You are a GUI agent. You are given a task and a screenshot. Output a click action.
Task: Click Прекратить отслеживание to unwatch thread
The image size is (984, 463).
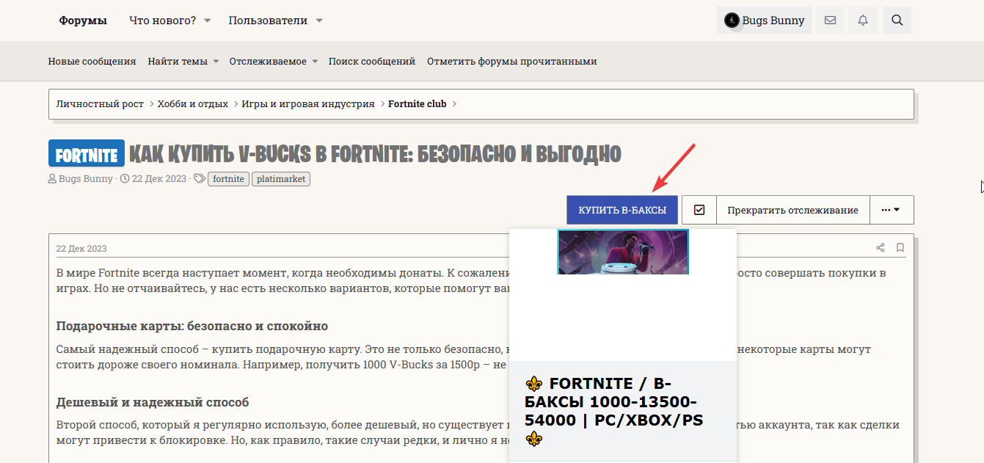point(792,210)
